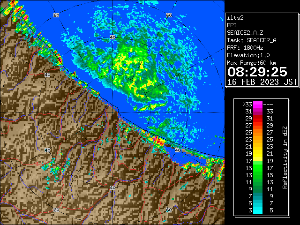Viewport: 300px width, 225px height.
Task: Click the 60 km ring label in southwest corner
Action: pos(56,210)
